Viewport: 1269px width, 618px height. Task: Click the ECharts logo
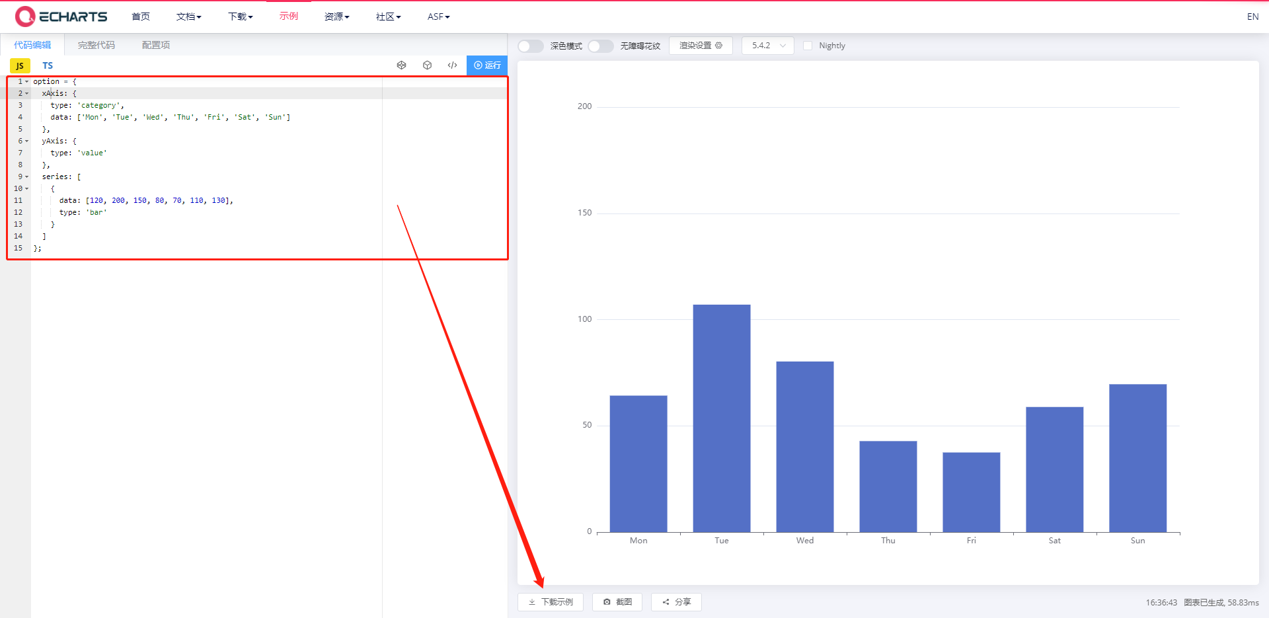click(x=61, y=17)
